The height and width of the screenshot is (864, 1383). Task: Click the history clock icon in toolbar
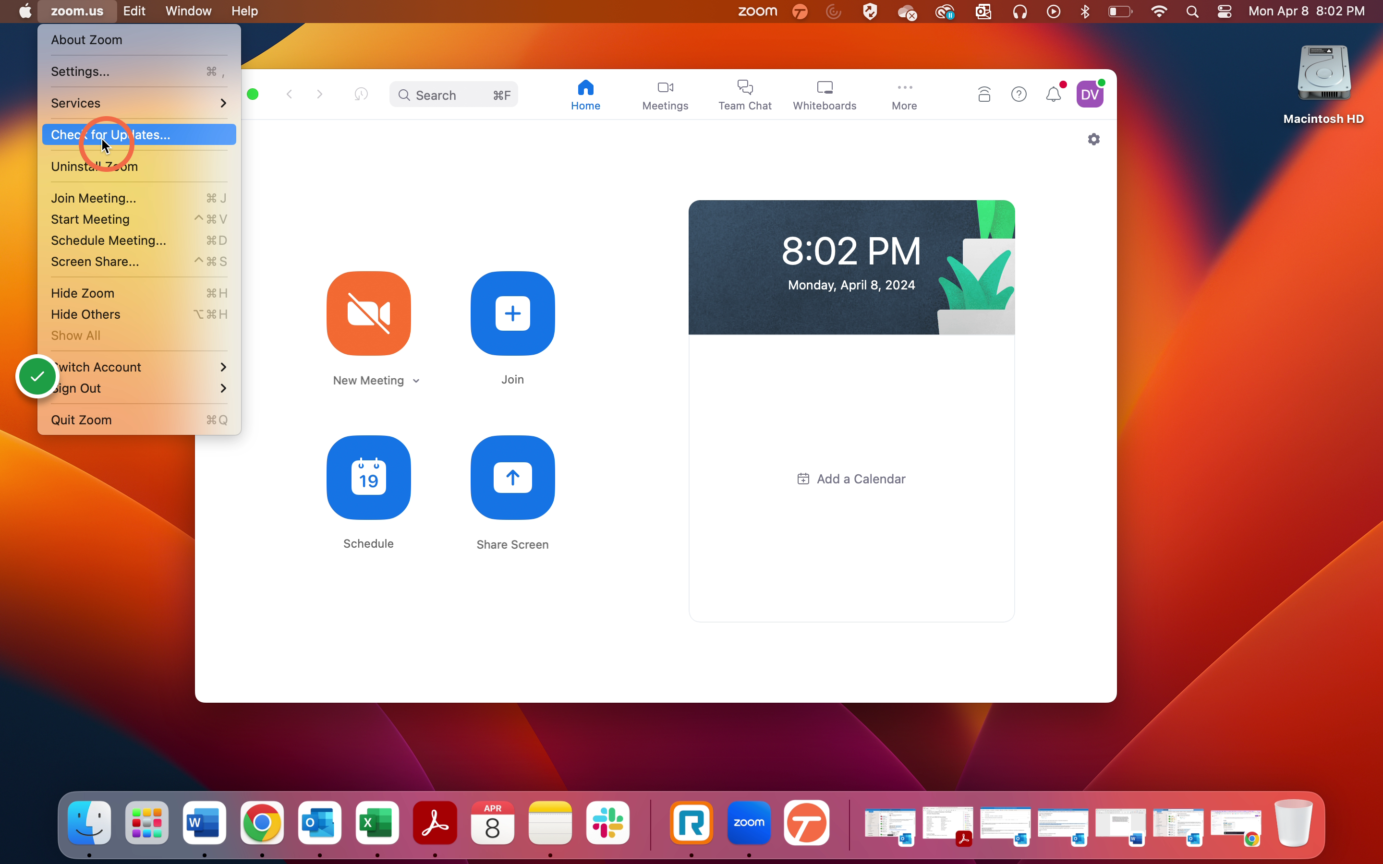(361, 94)
